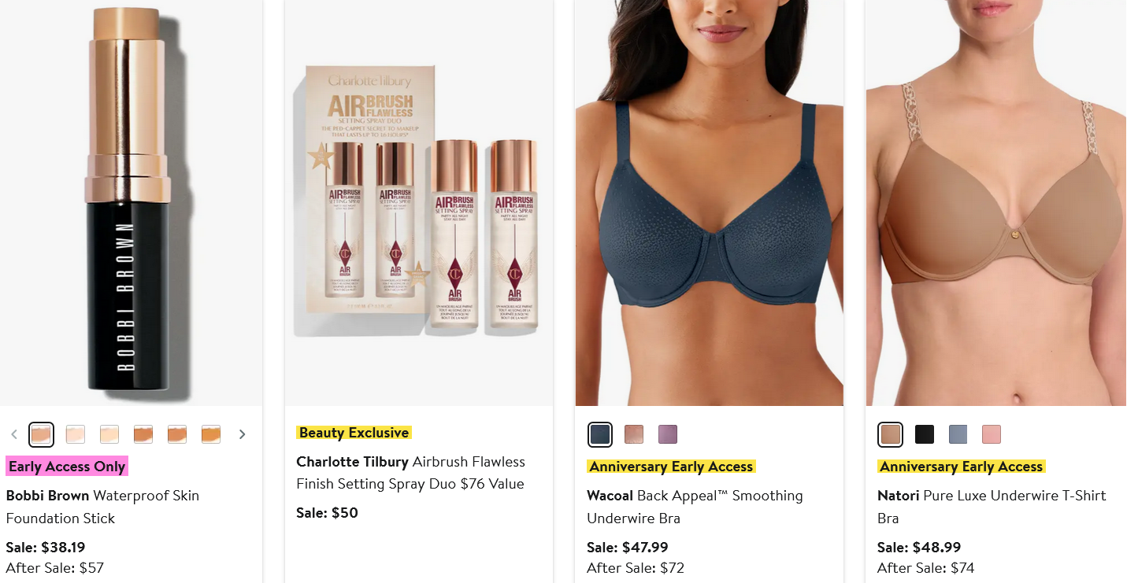
Task: Select navy blue Wacoal bra color
Action: [600, 434]
